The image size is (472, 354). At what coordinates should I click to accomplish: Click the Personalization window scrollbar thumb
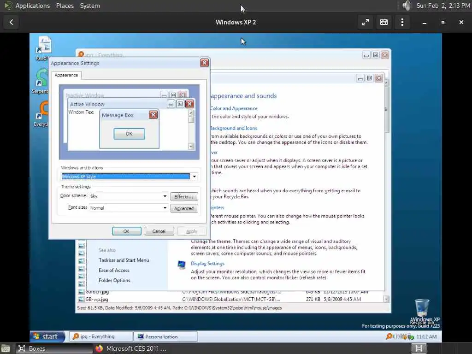point(387,109)
